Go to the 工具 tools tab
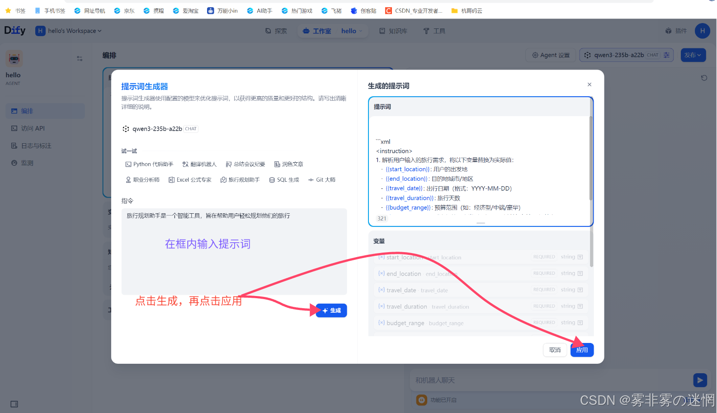717x413 pixels. [x=434, y=31]
